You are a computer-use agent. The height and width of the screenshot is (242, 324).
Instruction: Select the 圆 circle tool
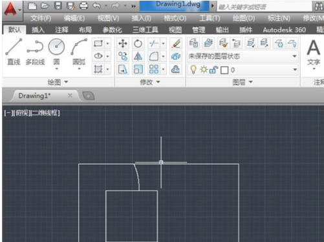point(56,51)
